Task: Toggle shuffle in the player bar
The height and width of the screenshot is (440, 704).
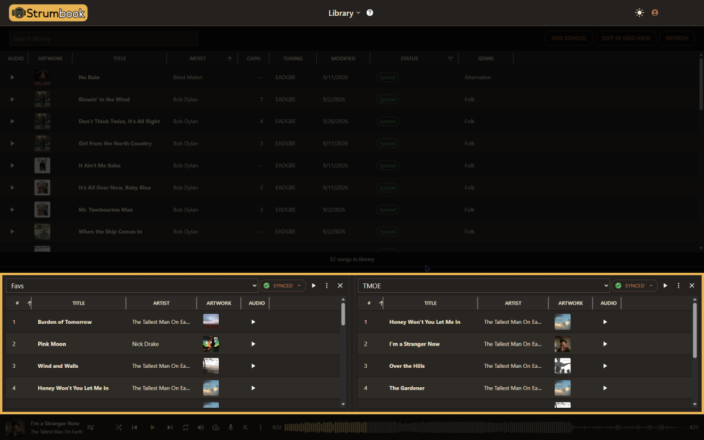Action: click(119, 428)
